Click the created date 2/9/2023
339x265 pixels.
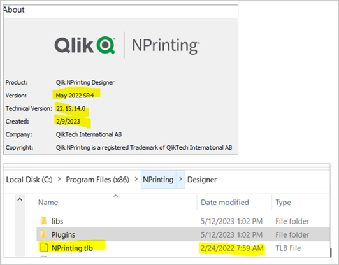coord(68,121)
